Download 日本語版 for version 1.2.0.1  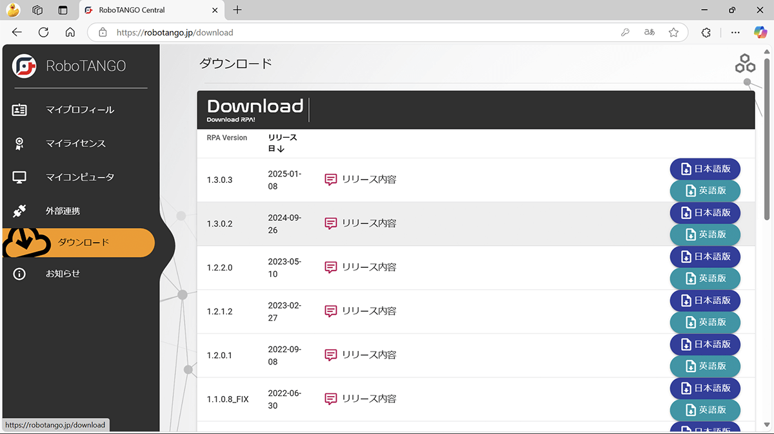tap(705, 344)
